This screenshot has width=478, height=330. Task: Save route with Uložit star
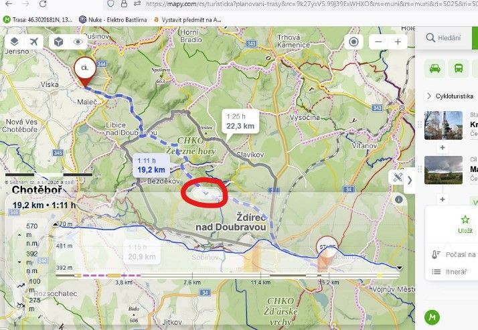[465, 224]
